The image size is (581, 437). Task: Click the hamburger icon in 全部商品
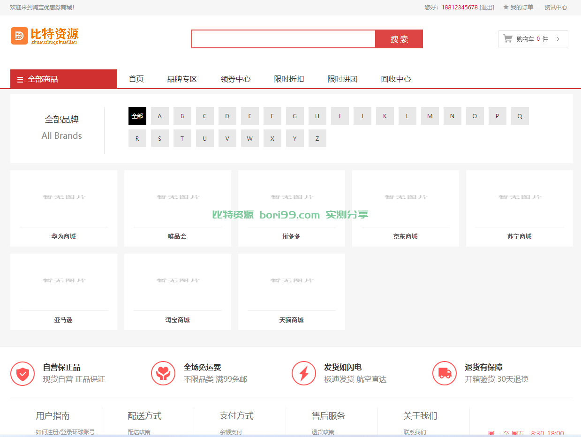click(20, 79)
